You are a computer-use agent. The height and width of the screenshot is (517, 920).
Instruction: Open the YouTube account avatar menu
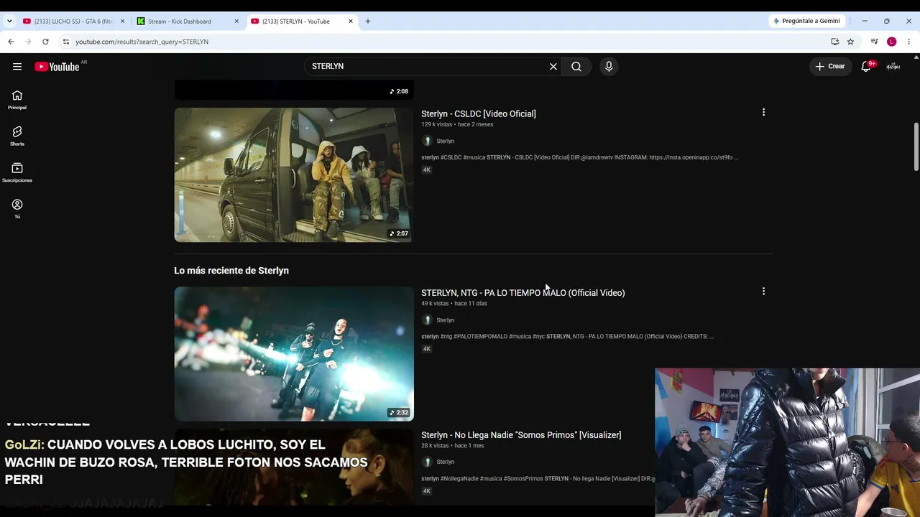[893, 66]
